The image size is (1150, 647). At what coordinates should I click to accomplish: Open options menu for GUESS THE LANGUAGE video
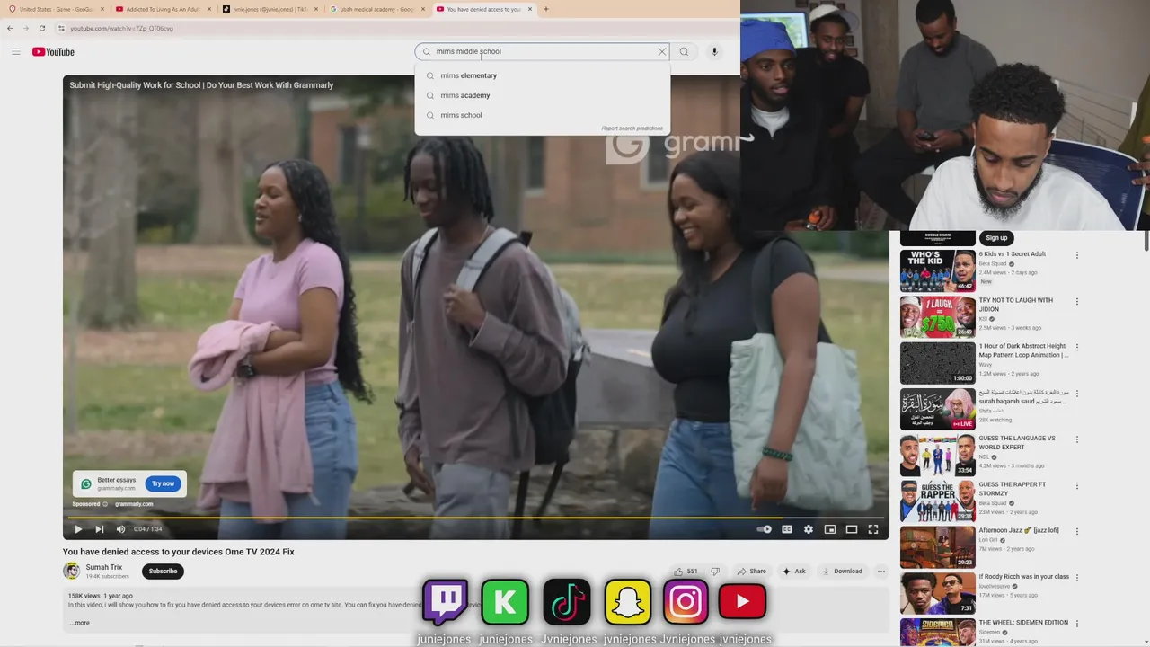click(1077, 439)
